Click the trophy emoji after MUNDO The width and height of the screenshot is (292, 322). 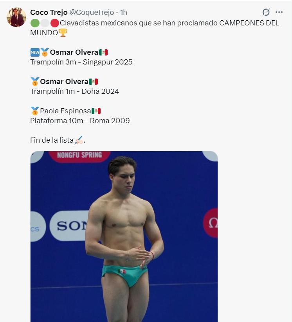63,33
